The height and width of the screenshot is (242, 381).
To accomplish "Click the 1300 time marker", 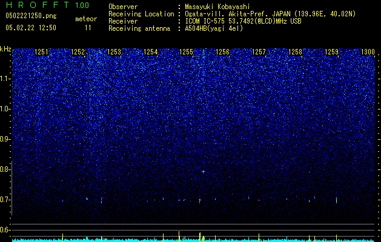I will coord(368,52).
